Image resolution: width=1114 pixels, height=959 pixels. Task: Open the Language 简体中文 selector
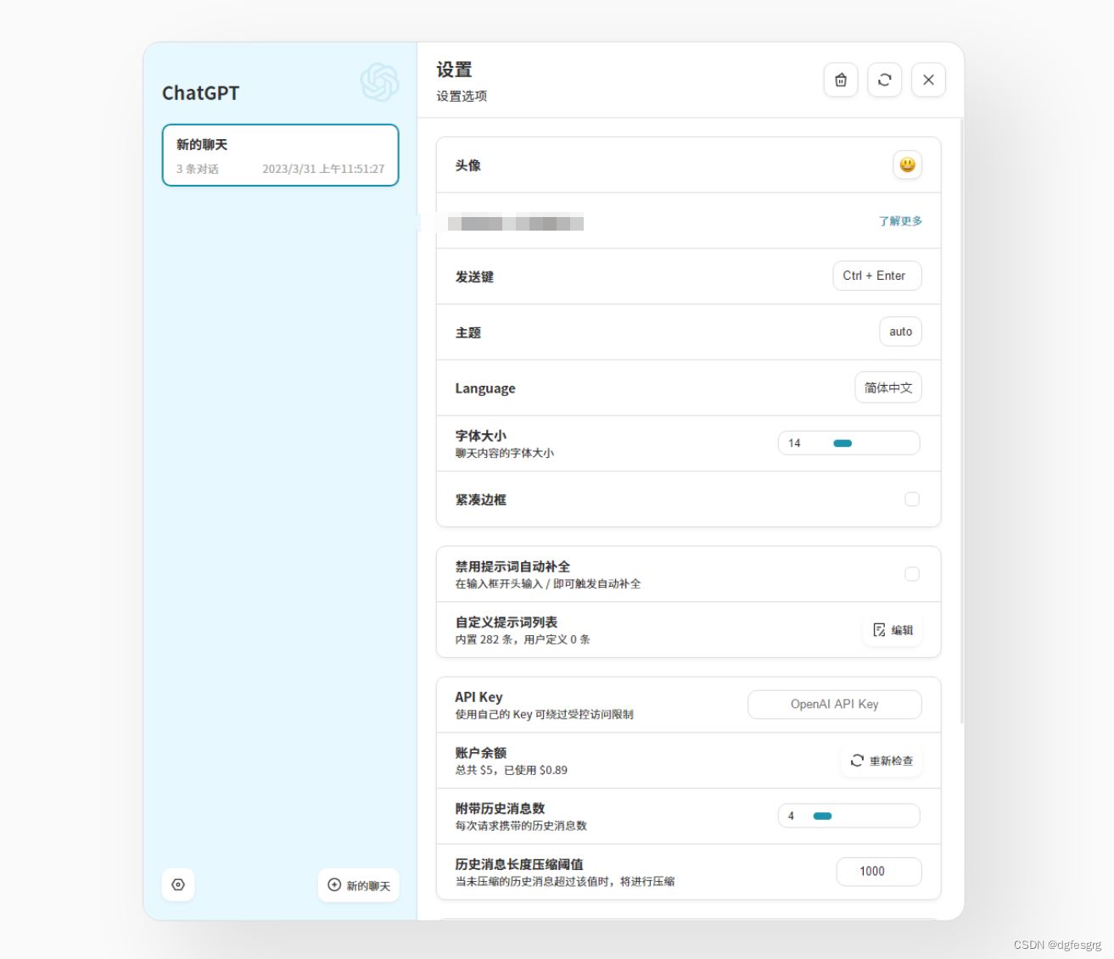click(887, 388)
